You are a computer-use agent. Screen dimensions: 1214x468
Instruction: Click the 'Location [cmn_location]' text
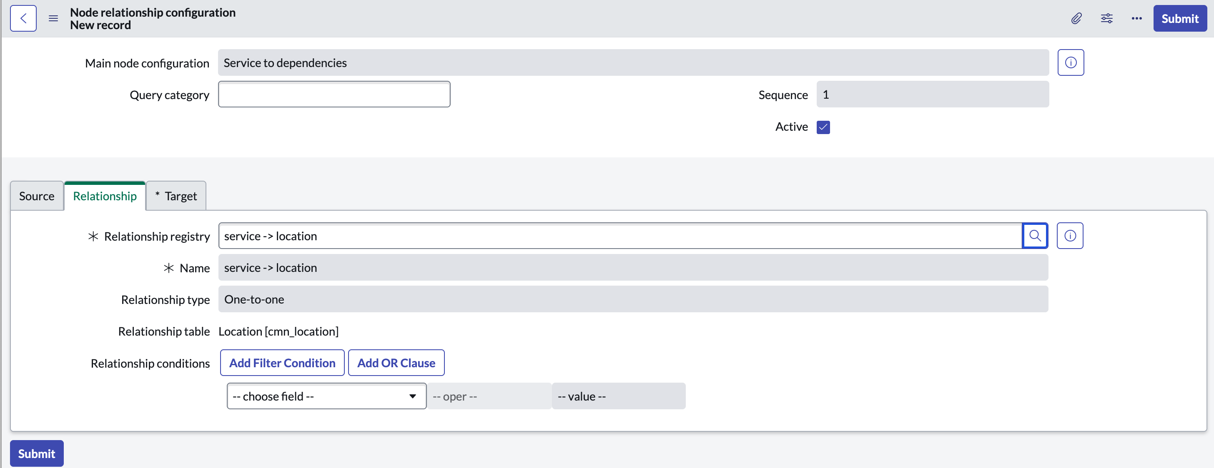pyautogui.click(x=278, y=331)
